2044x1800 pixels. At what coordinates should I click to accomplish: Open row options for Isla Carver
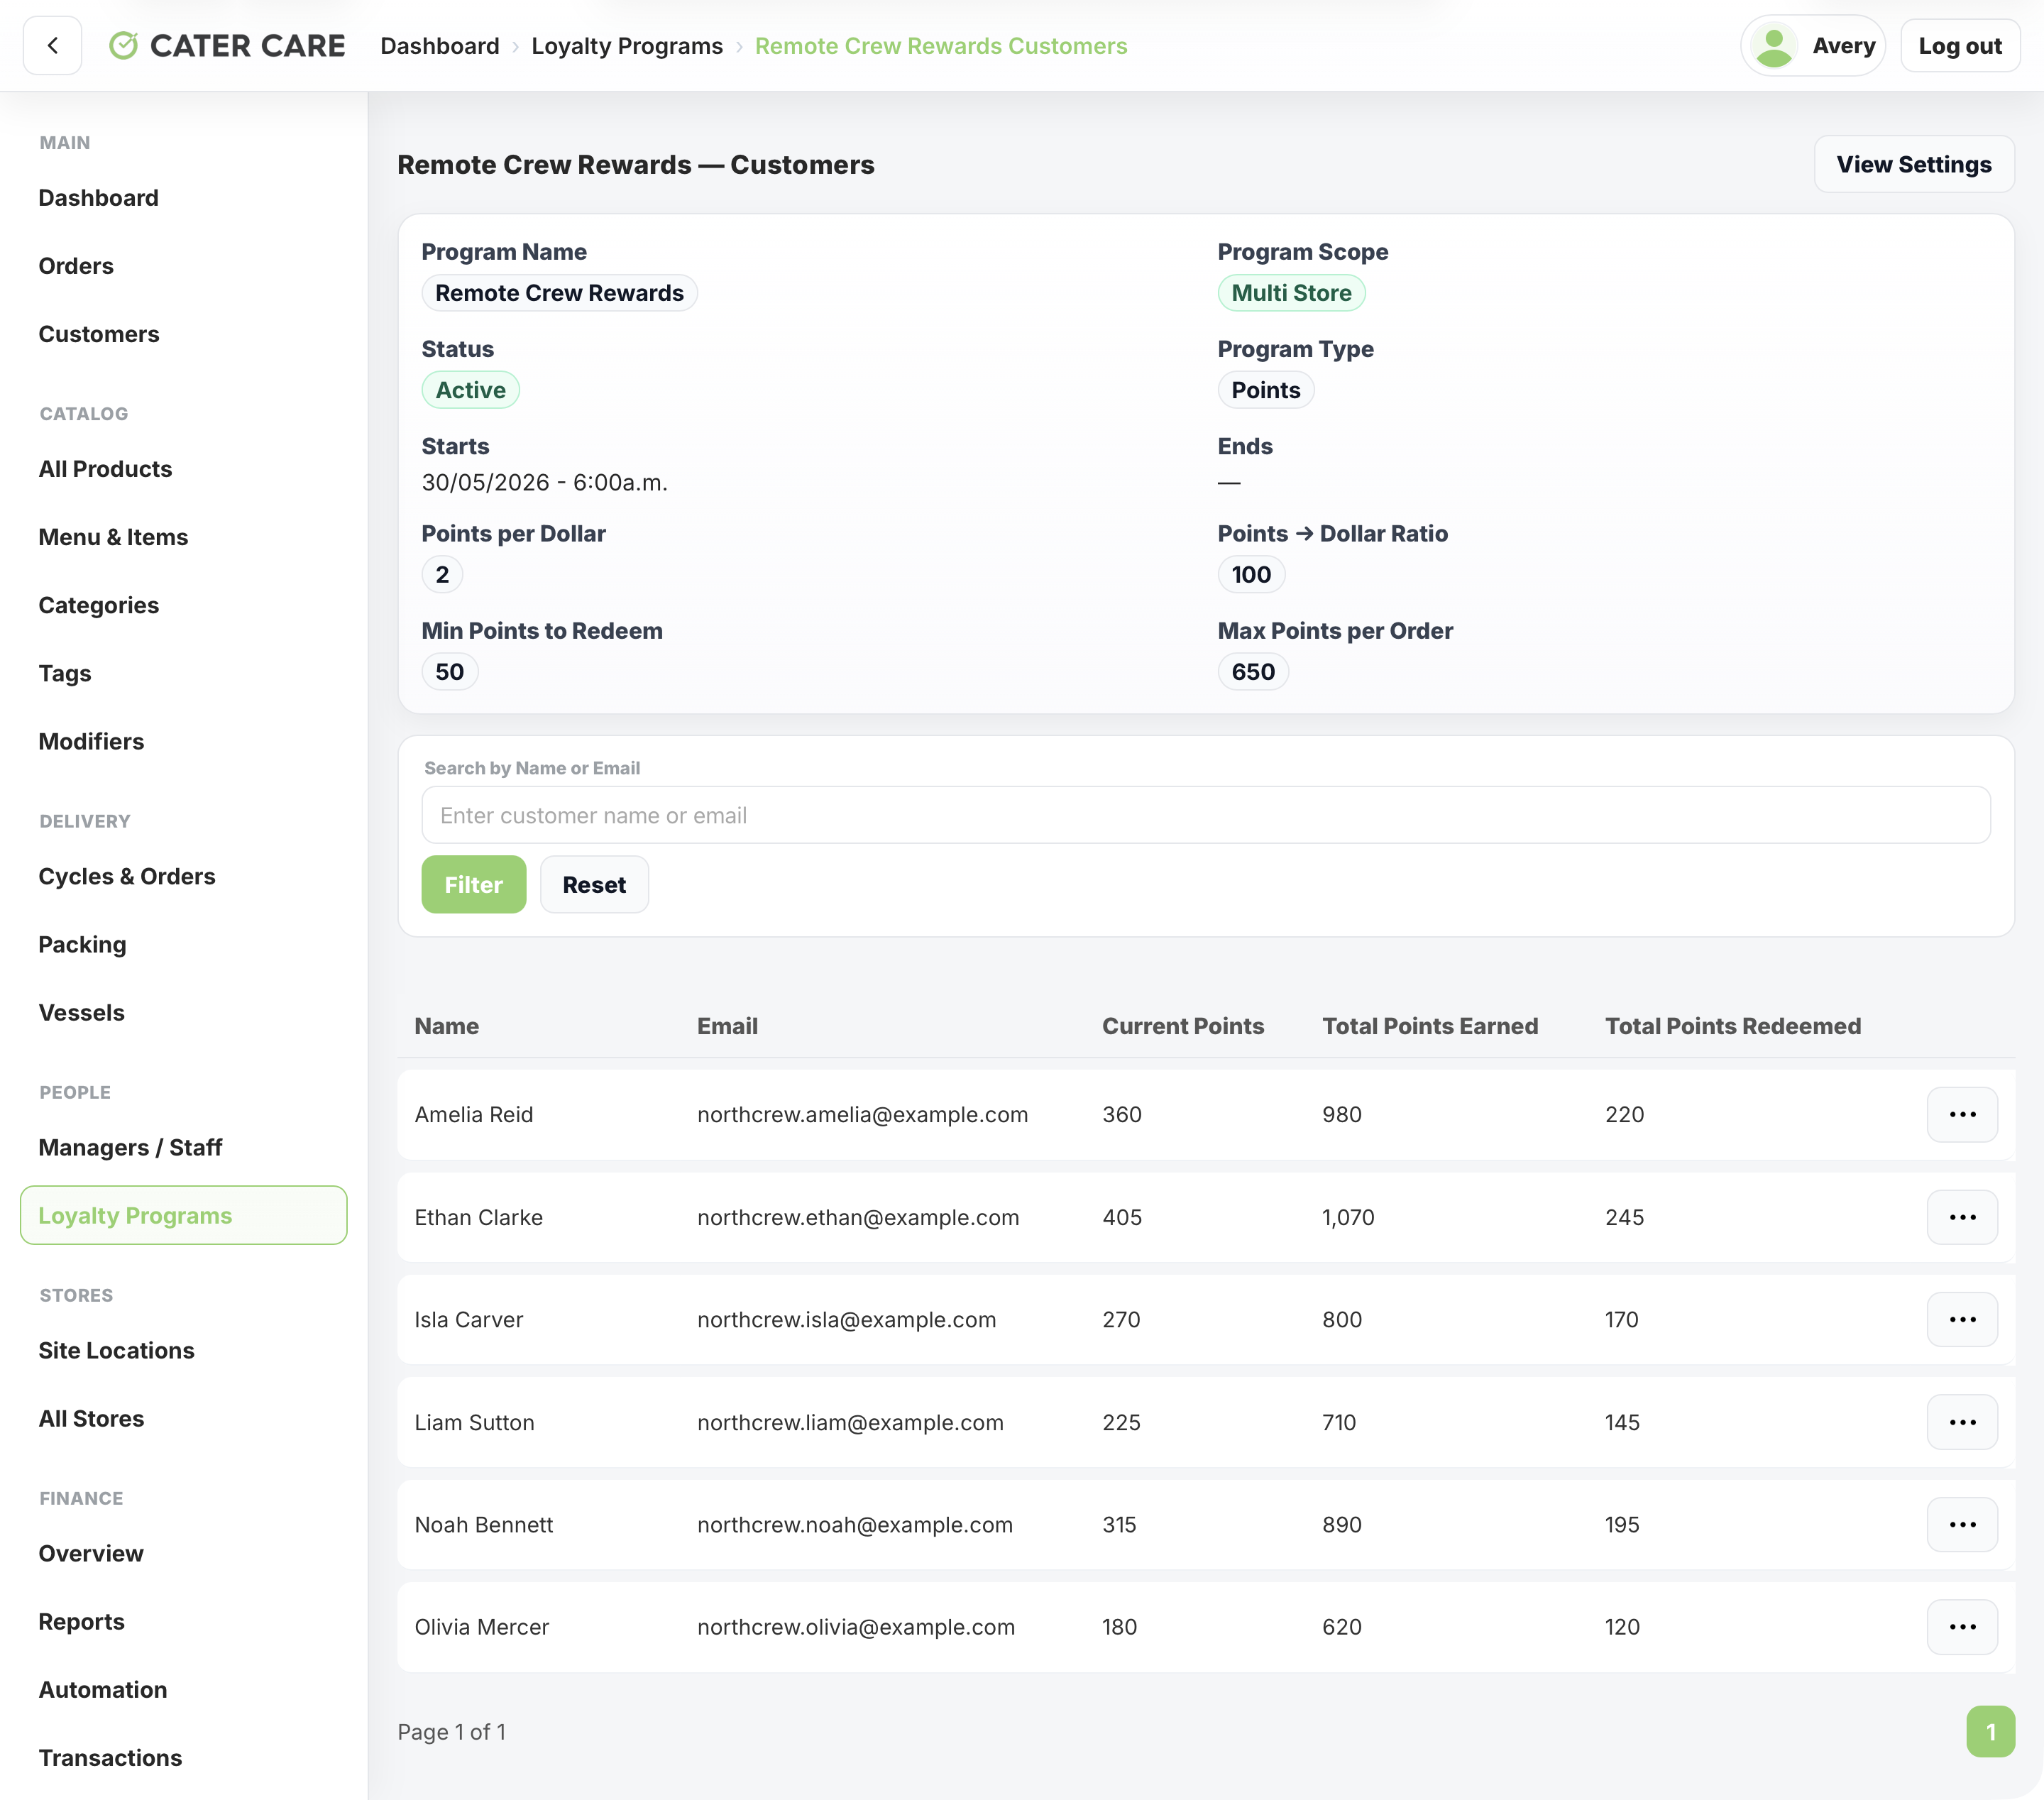pos(1962,1319)
